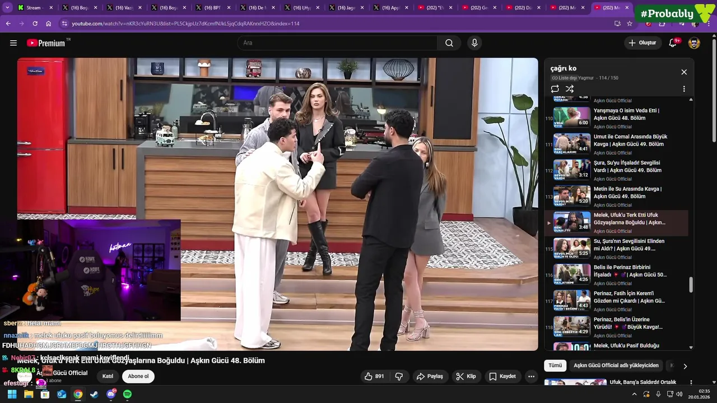Viewport: 717px width, 403px height.
Task: Start voice search with the microphone
Action: (474, 43)
